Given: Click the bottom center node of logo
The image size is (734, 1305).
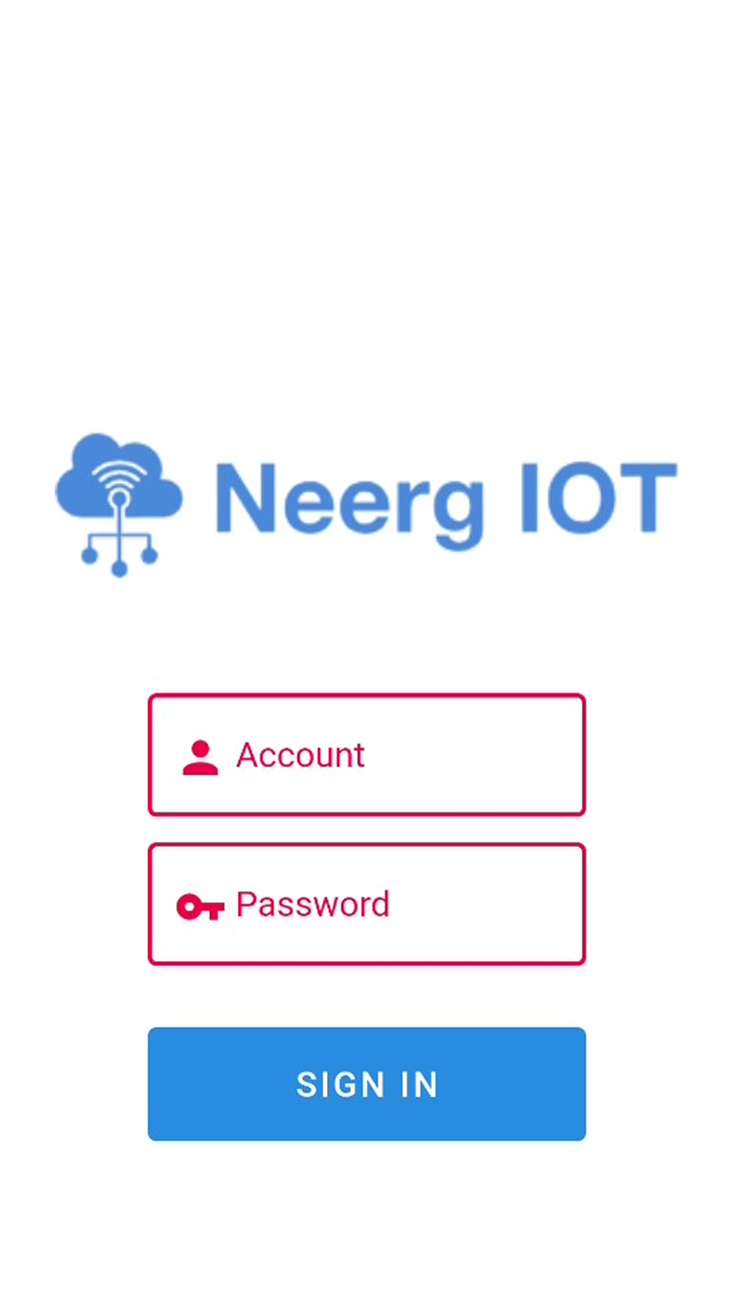Looking at the screenshot, I should click(119, 569).
